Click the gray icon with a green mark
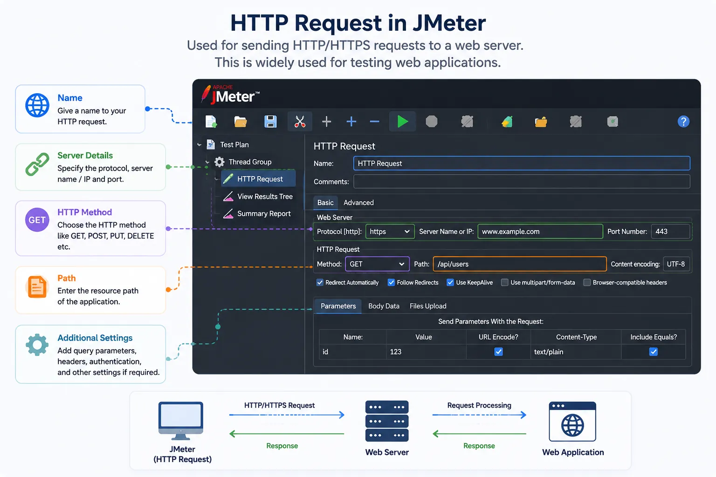The image size is (716, 477). coord(613,122)
